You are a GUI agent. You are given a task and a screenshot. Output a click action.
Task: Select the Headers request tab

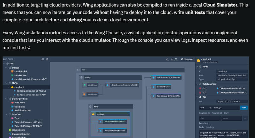(x=204, y=113)
